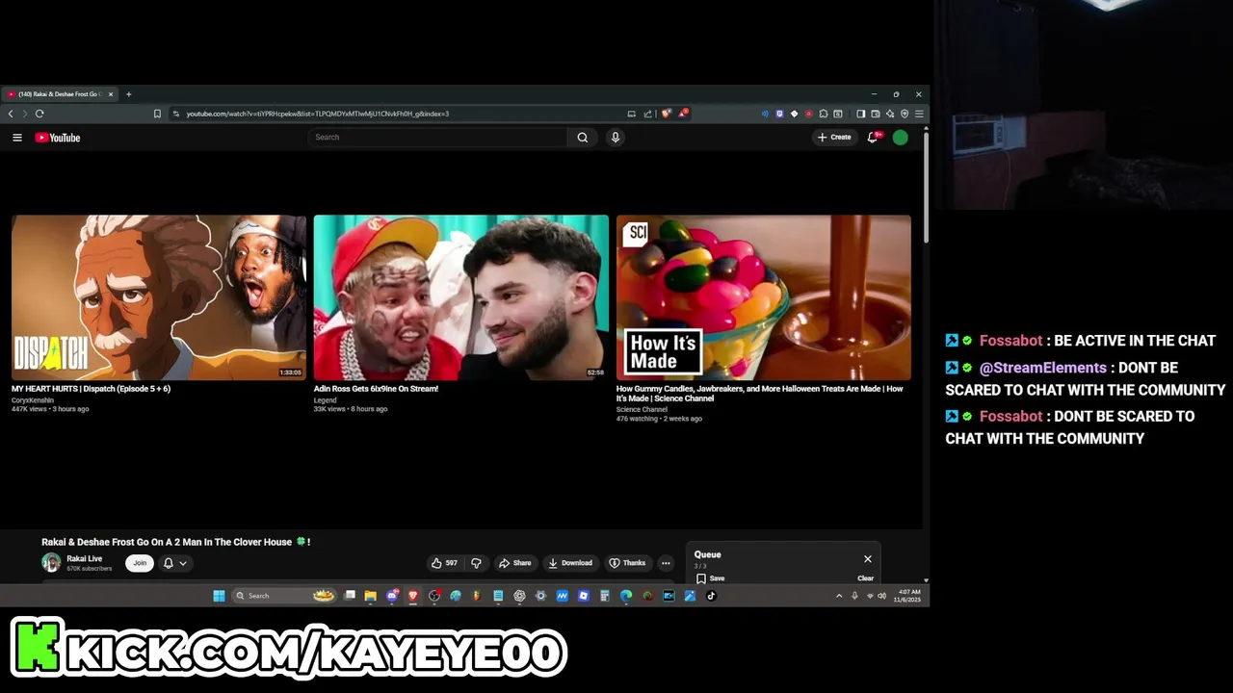Open Brave Rewards triangle icon
This screenshot has width=1233, height=693.
[x=684, y=114]
